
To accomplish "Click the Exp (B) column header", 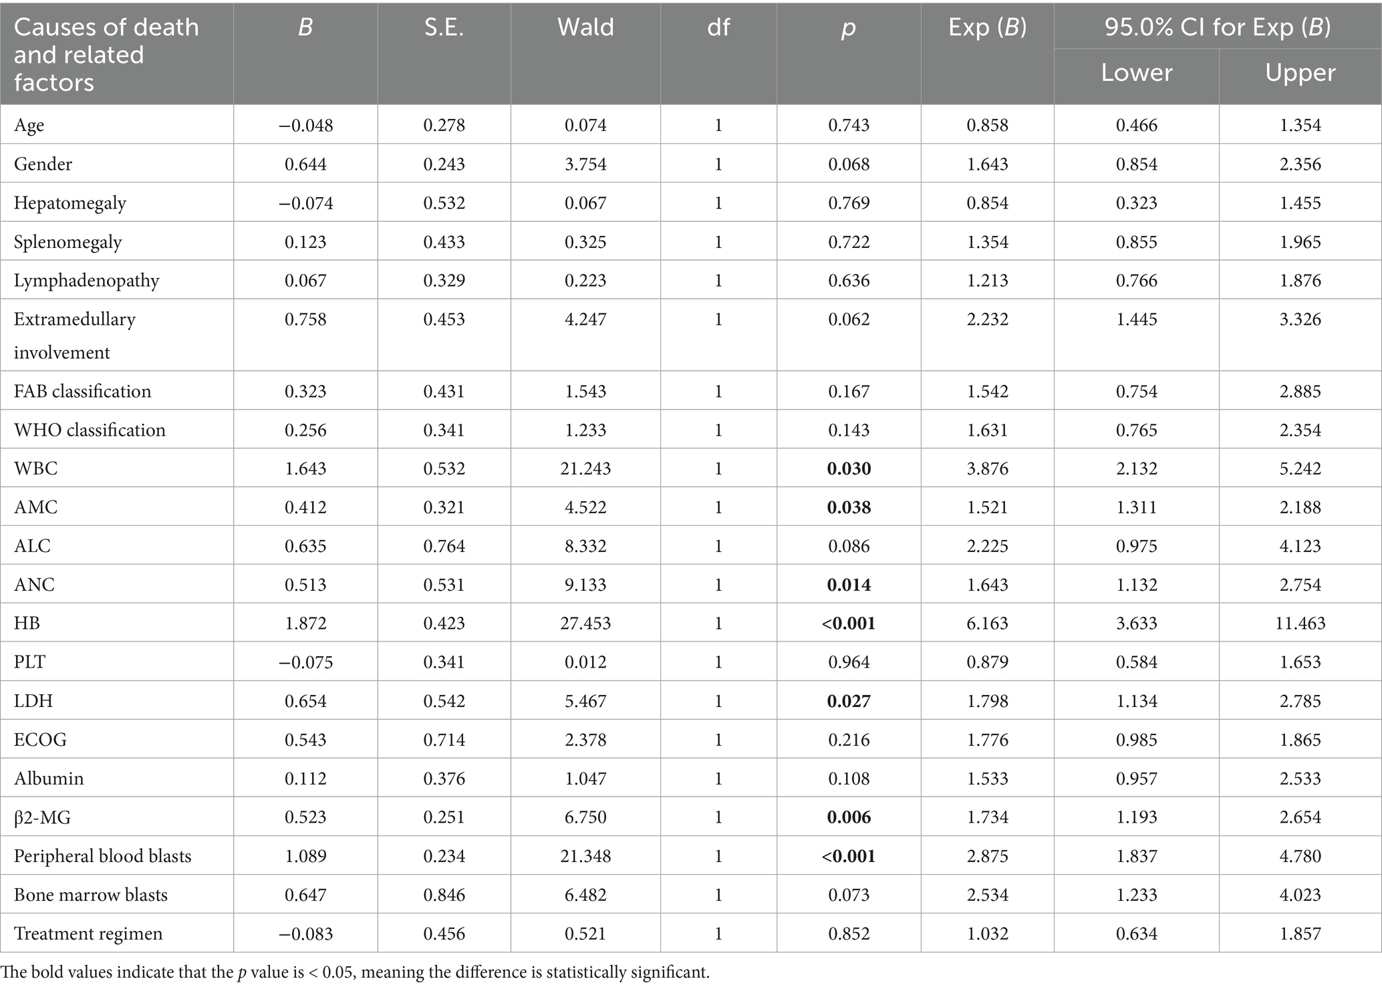I will [987, 27].
